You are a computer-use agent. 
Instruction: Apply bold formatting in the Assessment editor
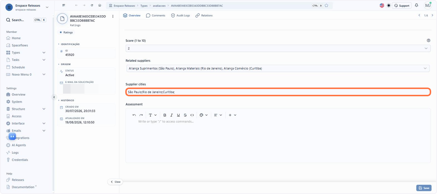click(165, 115)
